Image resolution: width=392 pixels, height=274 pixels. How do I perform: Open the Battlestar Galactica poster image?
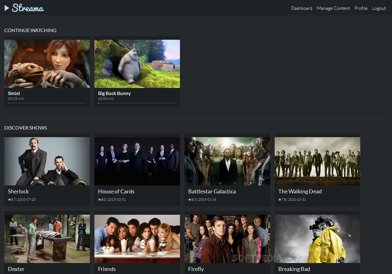(227, 161)
